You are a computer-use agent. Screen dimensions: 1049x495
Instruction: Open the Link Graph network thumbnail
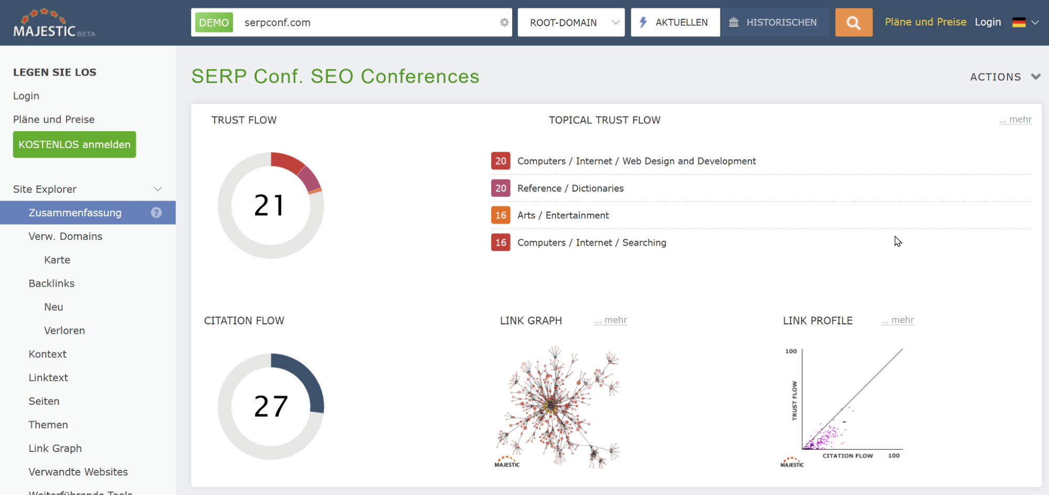click(x=558, y=407)
